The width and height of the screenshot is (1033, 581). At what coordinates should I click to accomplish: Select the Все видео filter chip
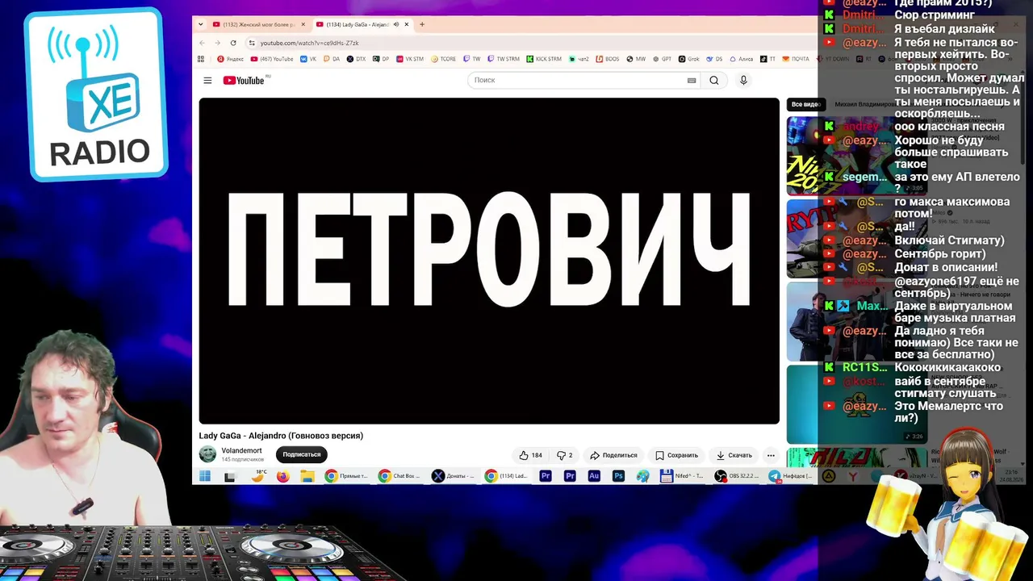click(x=805, y=104)
